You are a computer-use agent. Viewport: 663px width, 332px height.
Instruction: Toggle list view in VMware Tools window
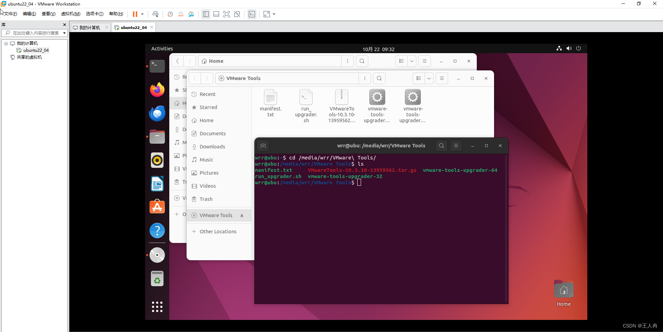tap(418, 78)
